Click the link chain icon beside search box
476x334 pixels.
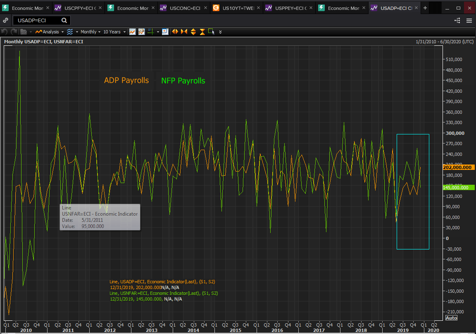[x=6, y=20]
